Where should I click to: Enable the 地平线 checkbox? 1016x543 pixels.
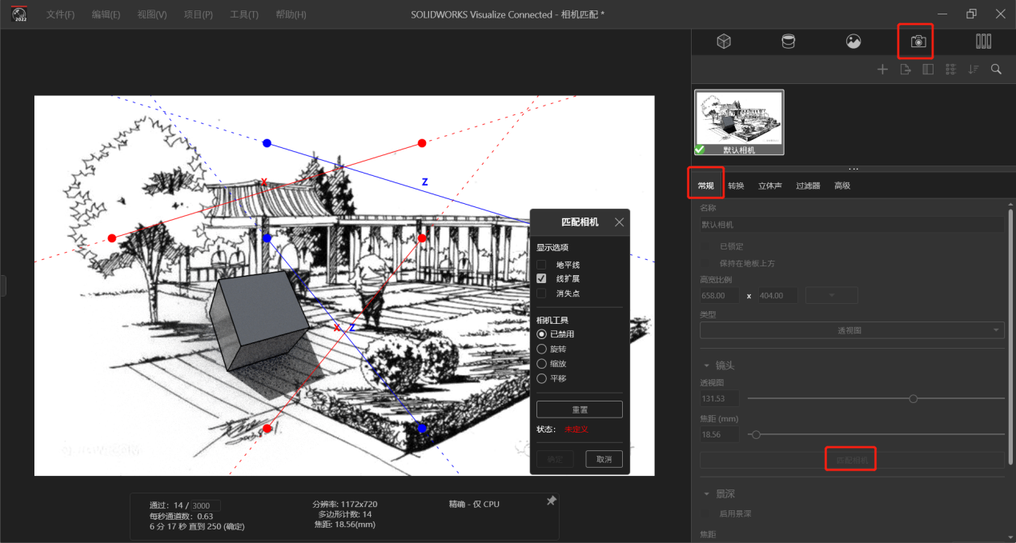click(x=542, y=265)
